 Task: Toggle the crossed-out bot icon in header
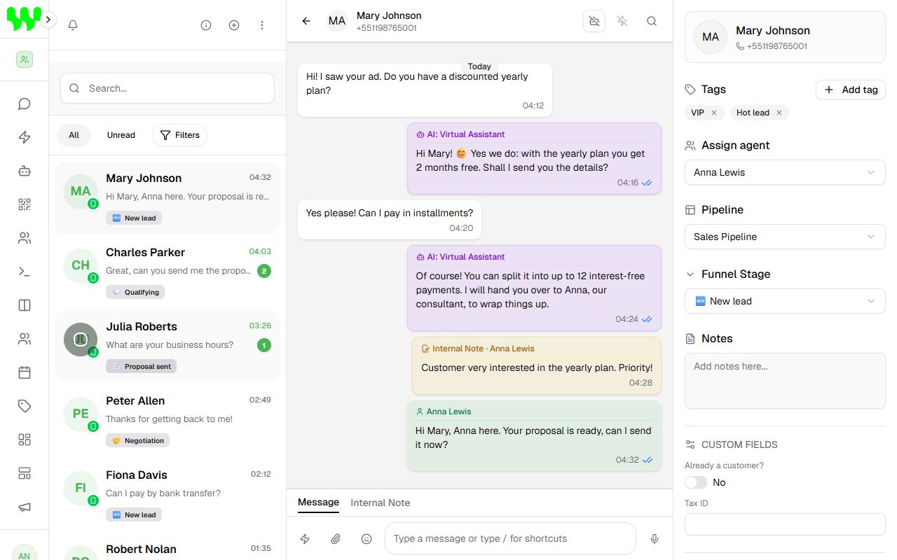pyautogui.click(x=594, y=21)
